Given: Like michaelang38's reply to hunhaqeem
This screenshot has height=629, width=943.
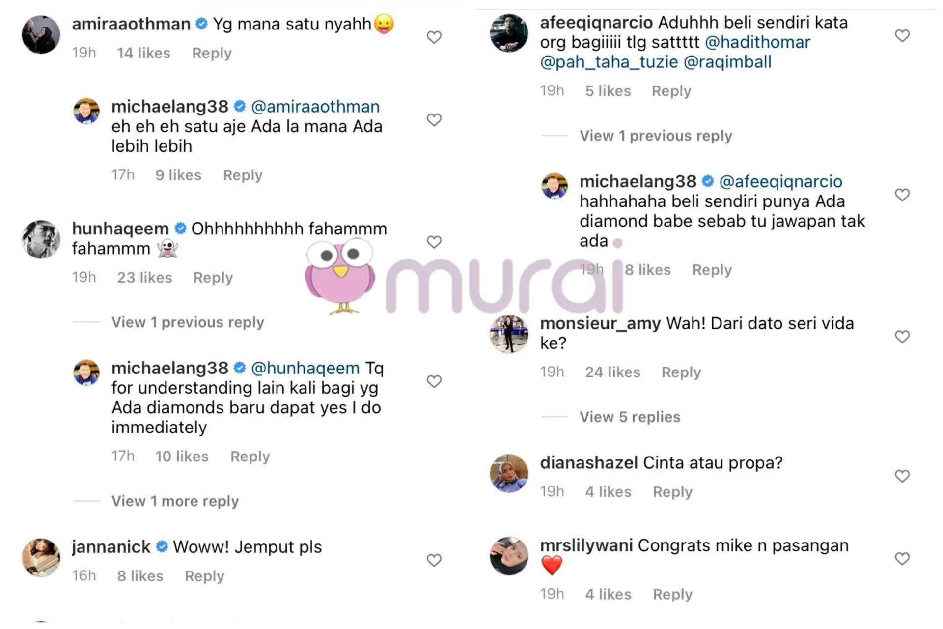Looking at the screenshot, I should [x=434, y=381].
